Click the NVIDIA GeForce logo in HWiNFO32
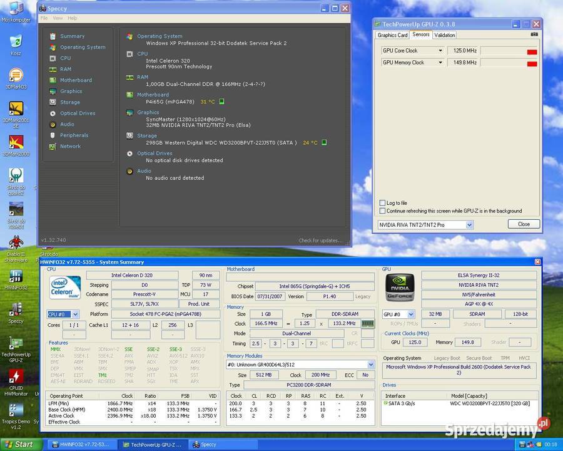Image resolution: width=563 pixels, height=451 pixels. coord(400,287)
